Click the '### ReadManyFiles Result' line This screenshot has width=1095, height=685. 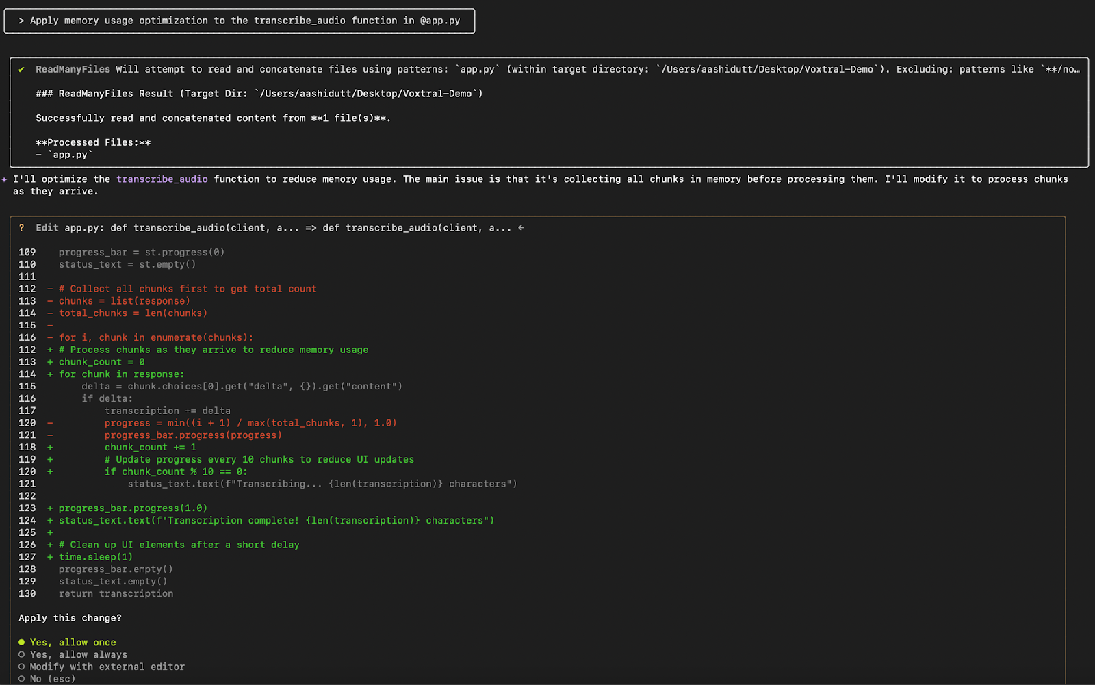[259, 94]
